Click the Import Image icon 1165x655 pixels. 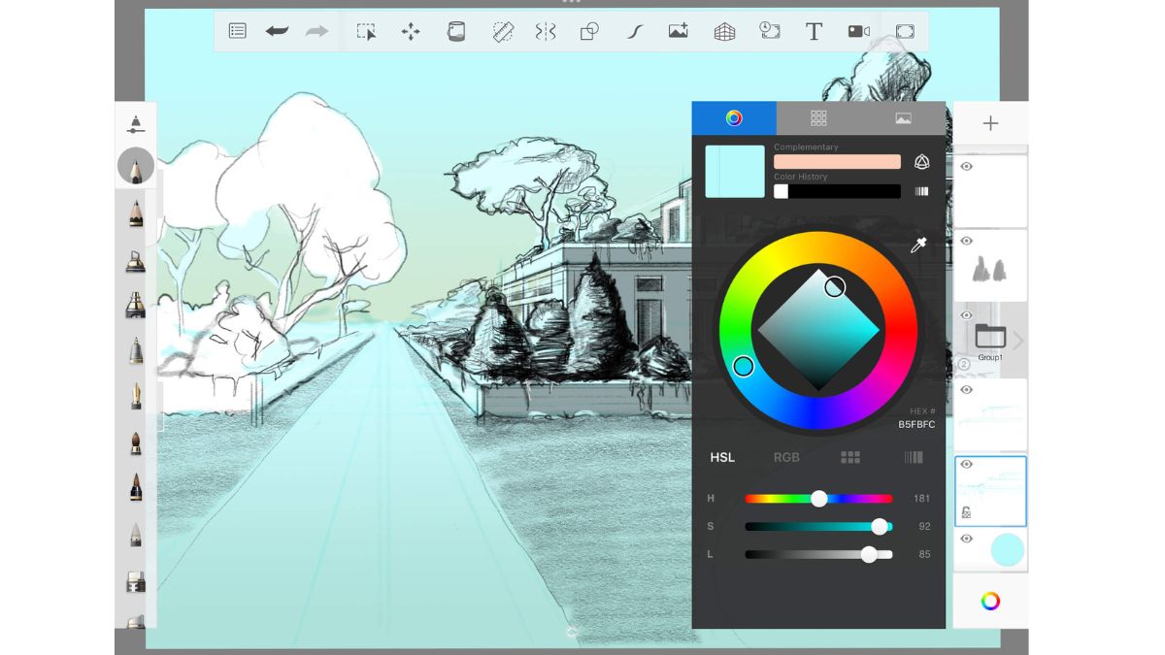(679, 31)
